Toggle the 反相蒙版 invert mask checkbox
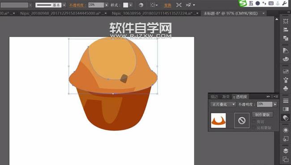Image resolution: width=291 pixels, height=165 pixels. click(254, 128)
